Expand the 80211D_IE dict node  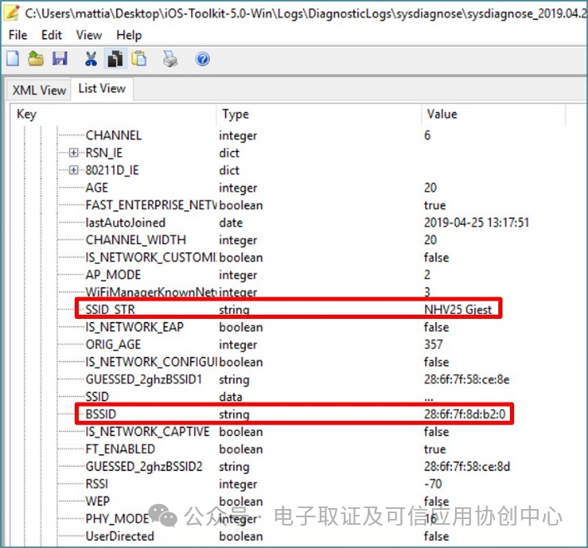73,170
